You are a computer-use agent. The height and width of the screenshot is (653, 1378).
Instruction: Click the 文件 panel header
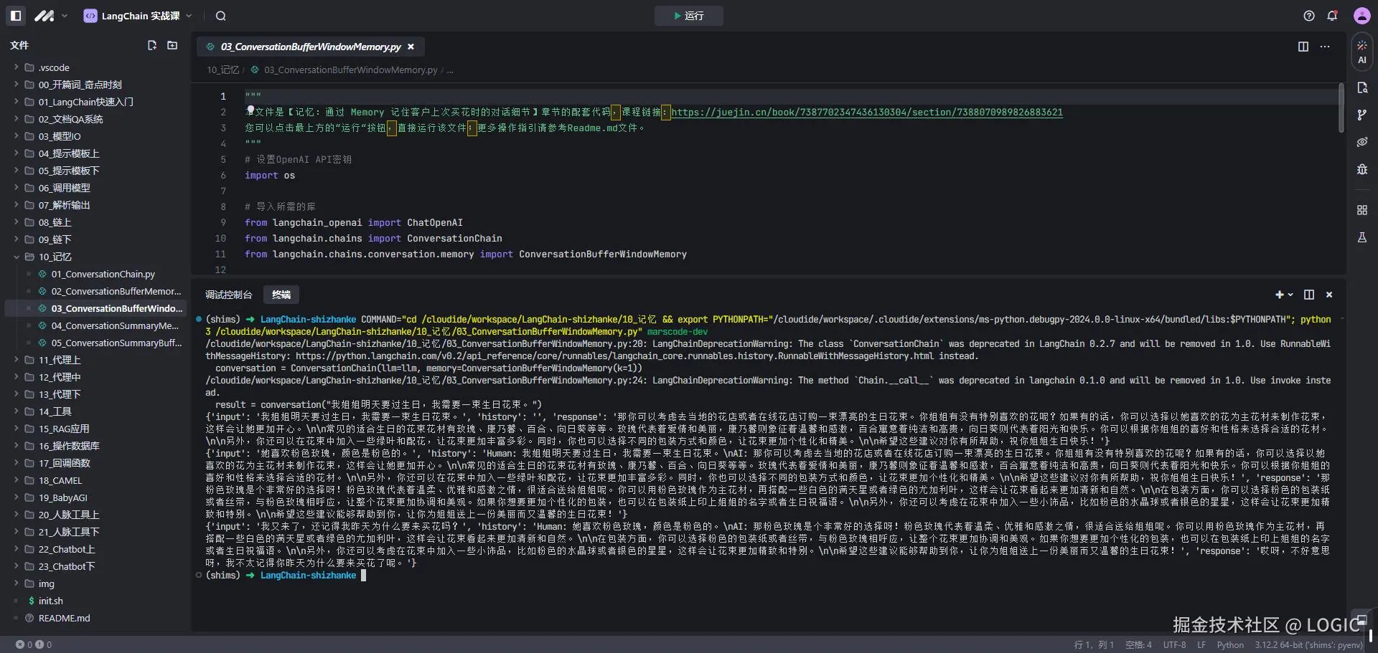click(x=19, y=45)
